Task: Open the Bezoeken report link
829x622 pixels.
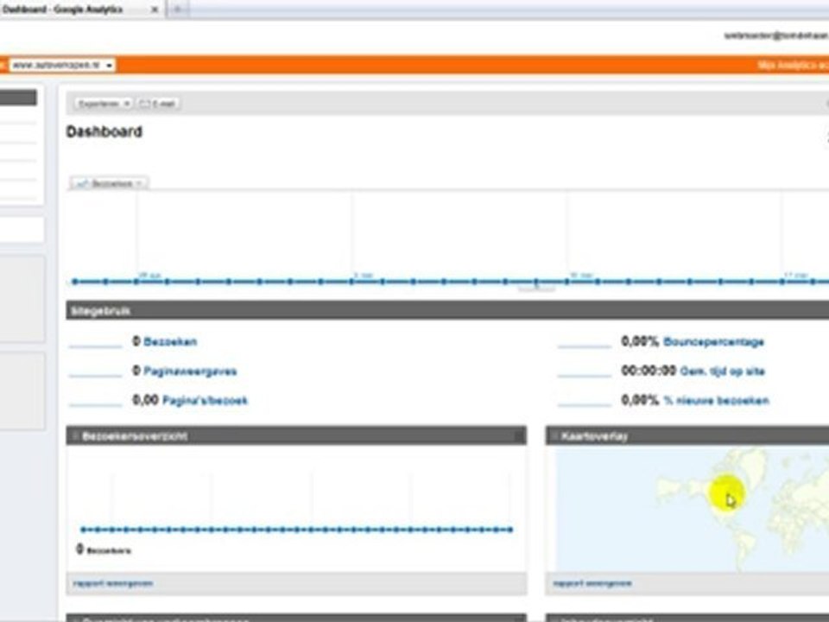Action: click(x=170, y=342)
